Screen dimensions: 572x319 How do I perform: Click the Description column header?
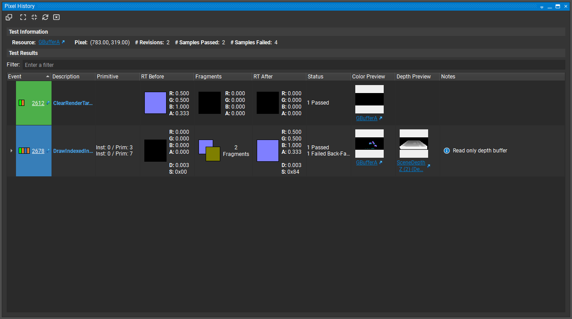pos(73,77)
